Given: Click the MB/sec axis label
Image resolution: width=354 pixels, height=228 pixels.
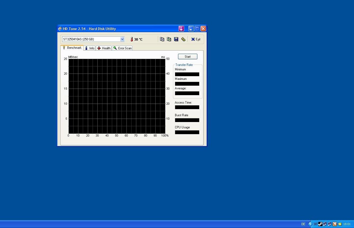Looking at the screenshot, I should point(73,57).
